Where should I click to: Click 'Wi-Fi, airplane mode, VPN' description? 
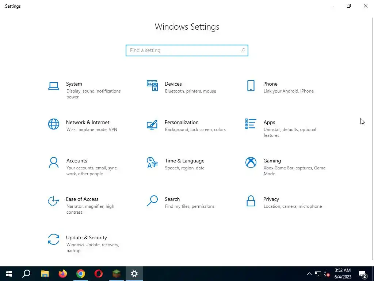[92, 130]
